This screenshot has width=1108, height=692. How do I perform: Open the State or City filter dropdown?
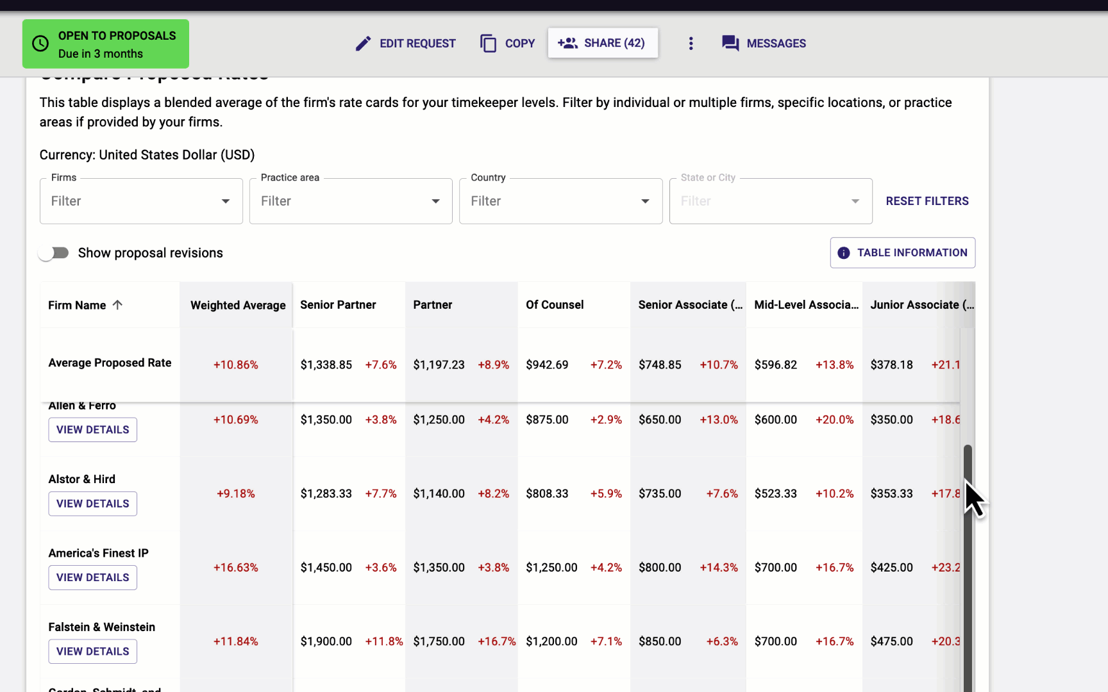click(x=771, y=201)
